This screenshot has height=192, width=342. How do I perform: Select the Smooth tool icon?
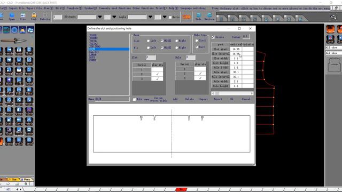9,61
